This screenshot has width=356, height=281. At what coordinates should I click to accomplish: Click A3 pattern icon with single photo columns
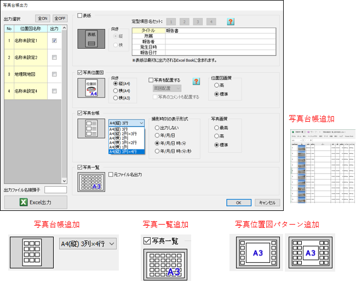tap(258, 253)
